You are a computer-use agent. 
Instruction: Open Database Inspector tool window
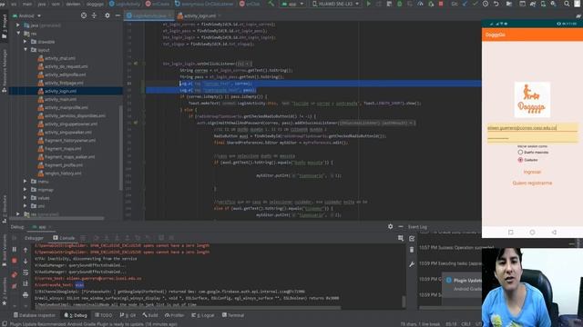(x=35, y=315)
